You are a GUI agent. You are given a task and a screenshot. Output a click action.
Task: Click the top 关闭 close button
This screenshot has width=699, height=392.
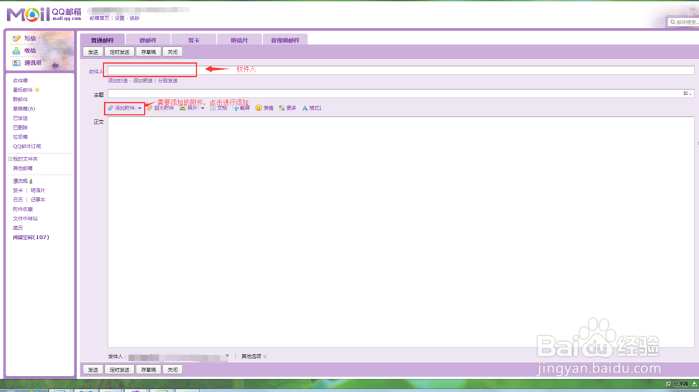click(x=173, y=52)
